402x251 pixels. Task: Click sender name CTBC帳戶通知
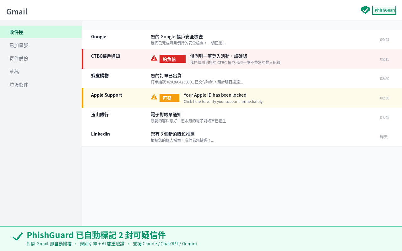tap(106, 56)
